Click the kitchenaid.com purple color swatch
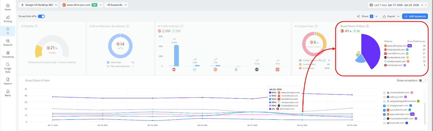433x131 pixels. click(405, 65)
